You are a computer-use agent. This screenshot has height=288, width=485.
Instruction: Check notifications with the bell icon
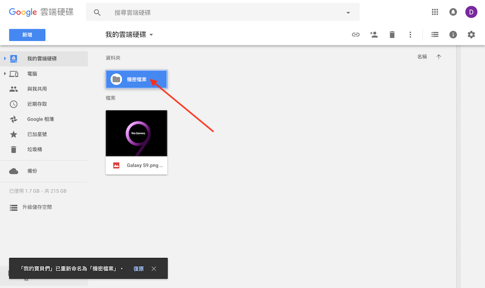pyautogui.click(x=453, y=12)
